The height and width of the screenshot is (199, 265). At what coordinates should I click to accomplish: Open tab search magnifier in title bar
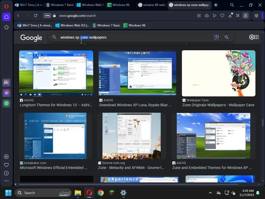(x=232, y=5)
